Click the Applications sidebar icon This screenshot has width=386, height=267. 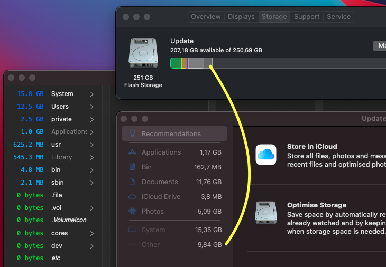132,152
